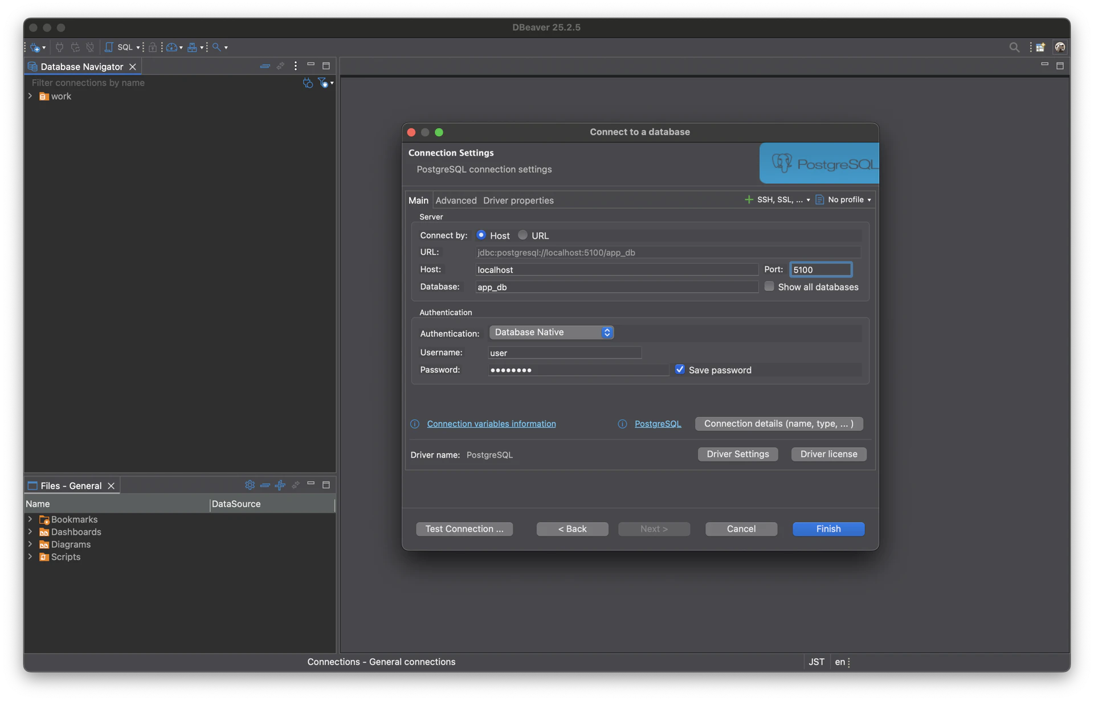The image size is (1094, 701).
Task: Click the Password input field
Action: [x=578, y=370]
